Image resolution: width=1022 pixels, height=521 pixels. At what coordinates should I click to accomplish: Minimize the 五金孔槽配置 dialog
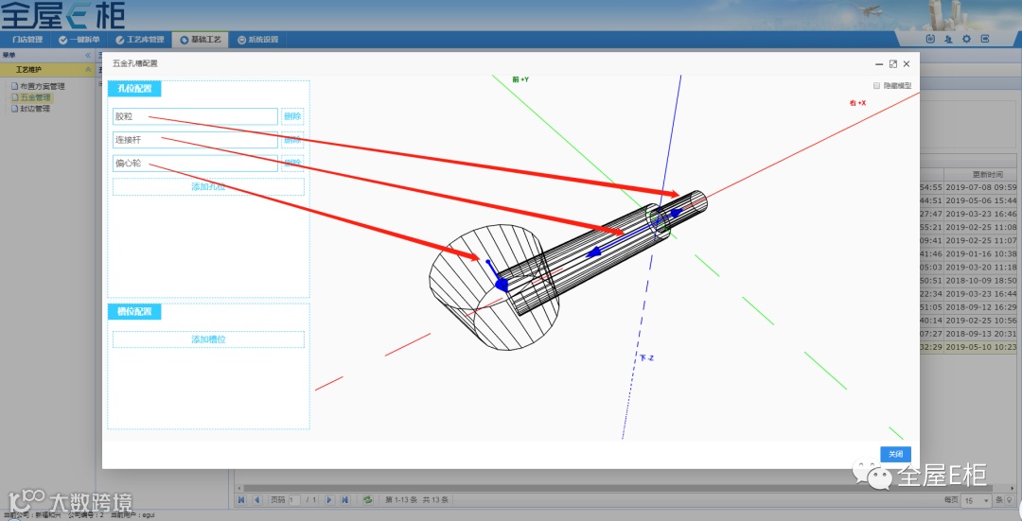[x=878, y=63]
